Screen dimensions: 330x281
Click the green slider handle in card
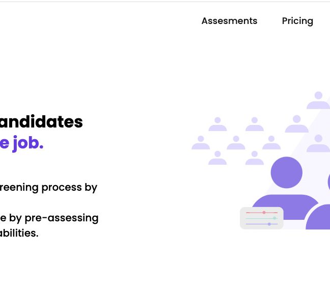274,218
